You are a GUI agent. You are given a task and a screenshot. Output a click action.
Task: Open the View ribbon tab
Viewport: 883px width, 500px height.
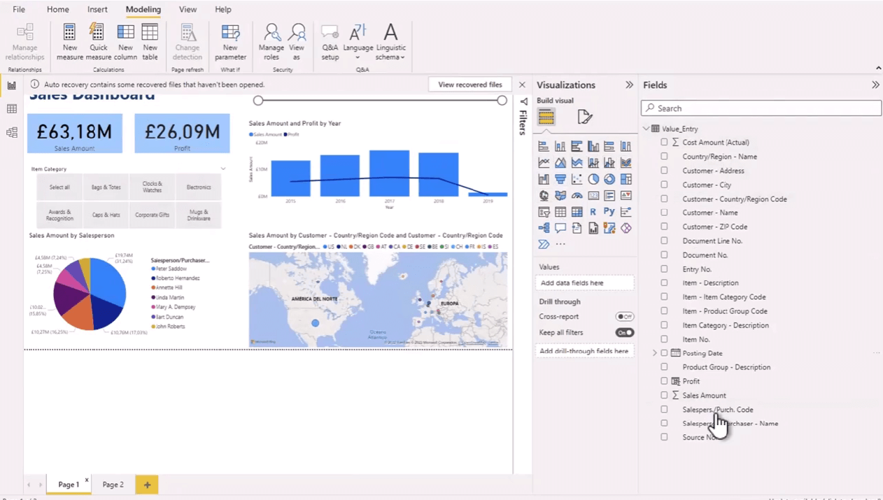188,9
